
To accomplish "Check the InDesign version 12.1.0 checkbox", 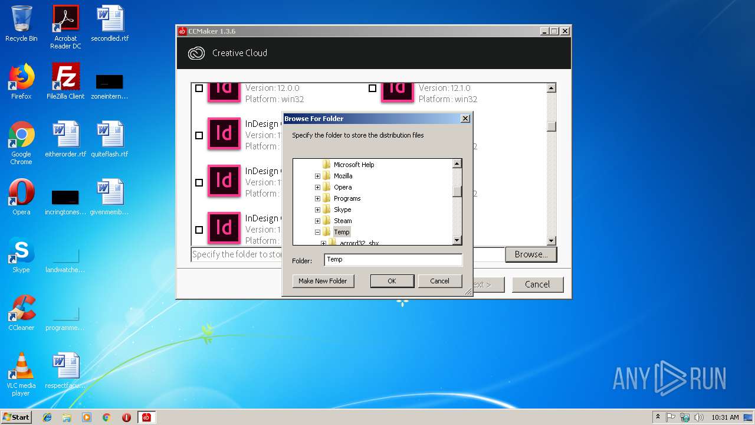I will click(x=372, y=88).
